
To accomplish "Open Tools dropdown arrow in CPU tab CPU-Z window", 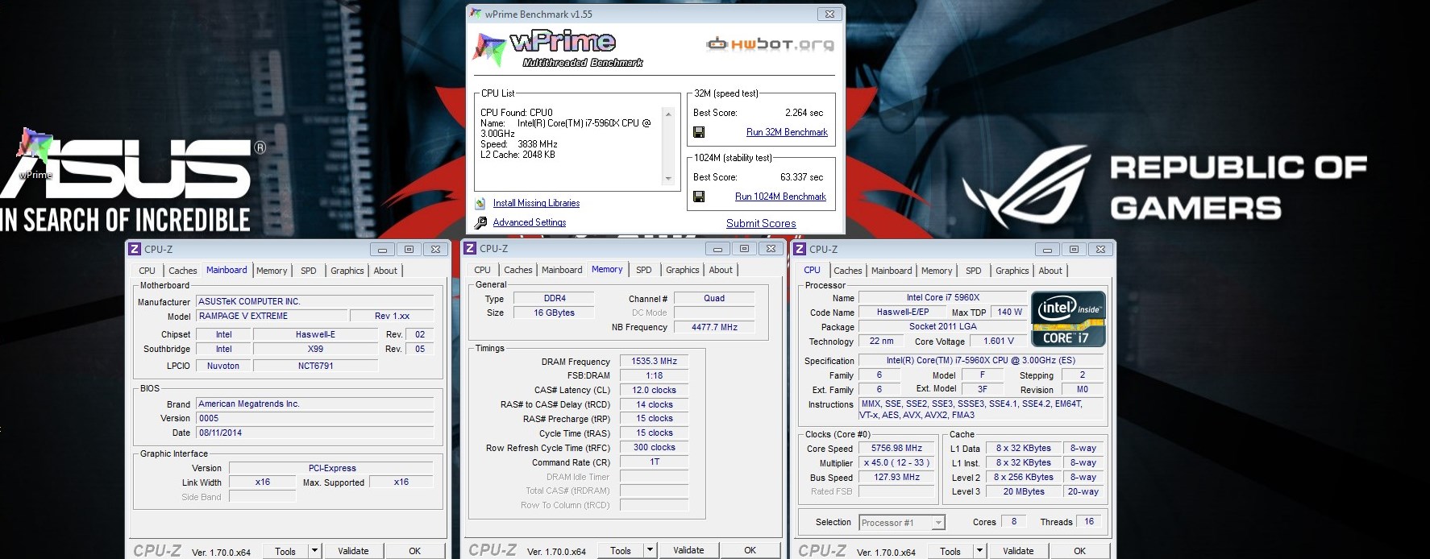I will [x=979, y=551].
